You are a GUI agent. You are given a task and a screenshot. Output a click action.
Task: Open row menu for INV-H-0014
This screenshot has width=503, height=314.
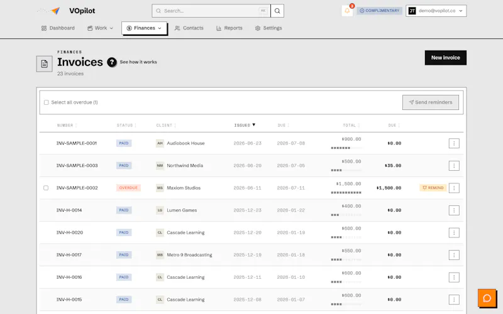point(454,210)
